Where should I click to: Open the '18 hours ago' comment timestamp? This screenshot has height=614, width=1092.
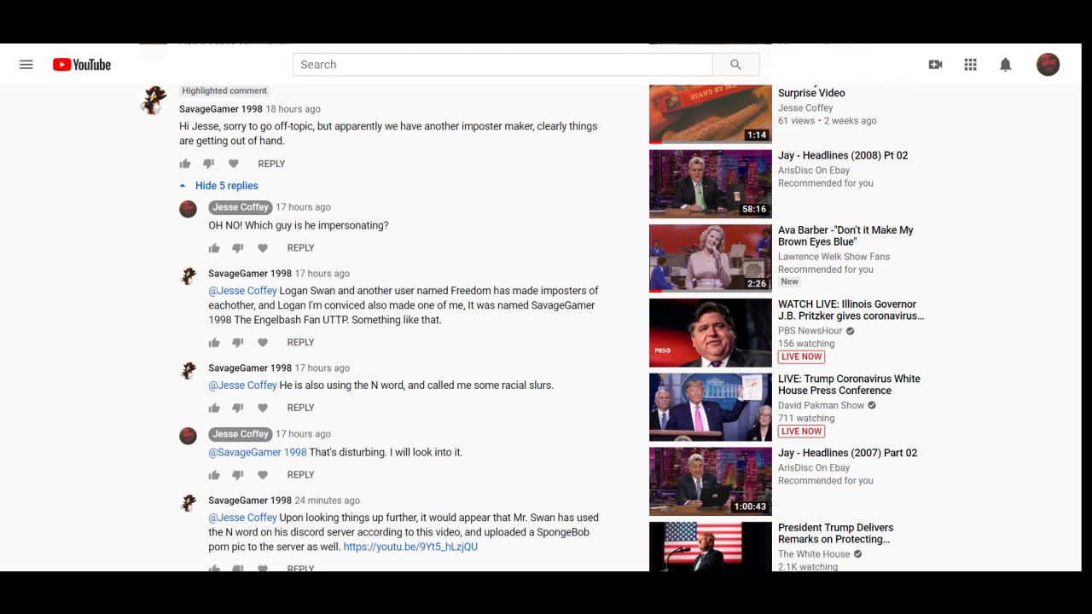pyautogui.click(x=293, y=109)
